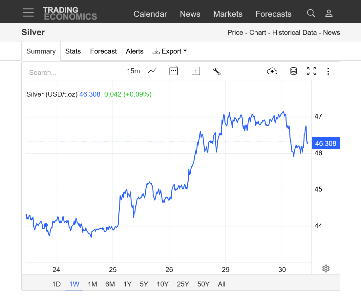Download chart via cloud icon
Image resolution: width=361 pixels, height=296 pixels.
coord(272,71)
